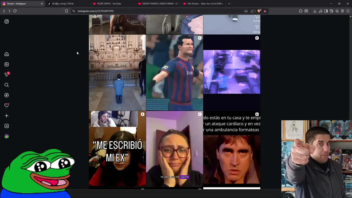Switch to The Strokes tab
Screen dimensions: 352x198
(203, 4)
